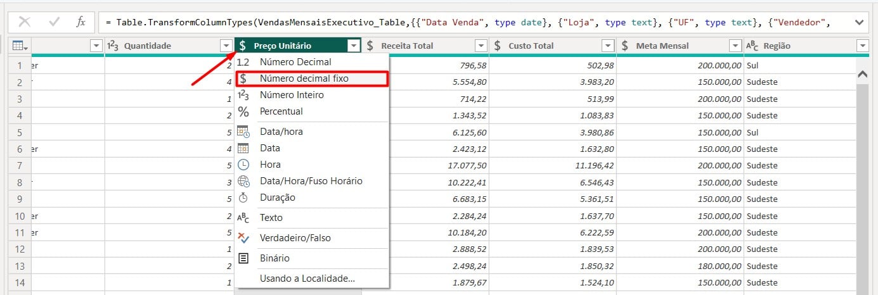The image size is (878, 295).
Task: Open the Região column filter dropdown
Action: pos(862,46)
